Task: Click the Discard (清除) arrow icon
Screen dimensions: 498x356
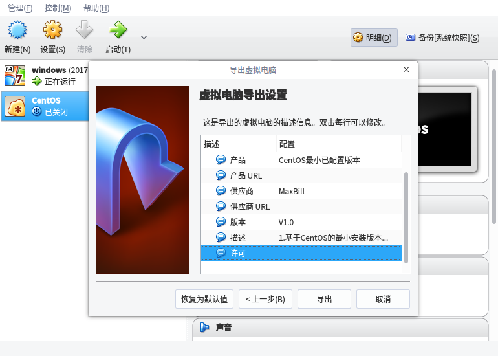Action: pyautogui.click(x=84, y=30)
